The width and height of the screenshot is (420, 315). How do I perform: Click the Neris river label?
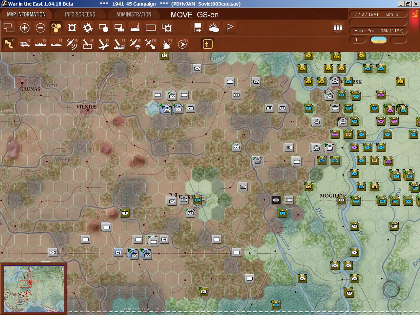point(51,85)
